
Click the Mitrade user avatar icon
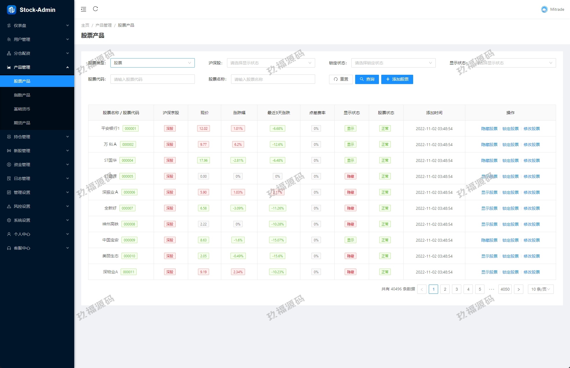point(544,9)
